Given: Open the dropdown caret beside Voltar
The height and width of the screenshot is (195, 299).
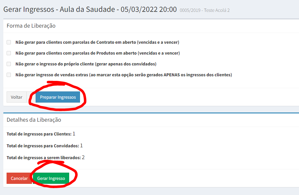Looking at the screenshot, I should [x=31, y=97].
